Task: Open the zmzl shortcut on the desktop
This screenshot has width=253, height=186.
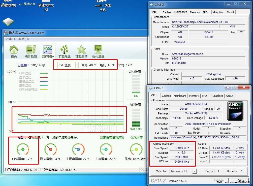Action: coord(103,6)
